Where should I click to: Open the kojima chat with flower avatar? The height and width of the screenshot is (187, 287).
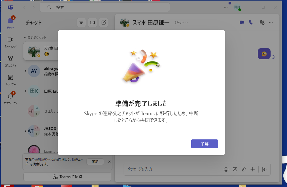click(x=41, y=149)
